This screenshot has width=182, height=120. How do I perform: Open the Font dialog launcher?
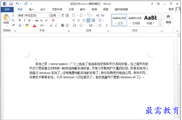(69, 31)
